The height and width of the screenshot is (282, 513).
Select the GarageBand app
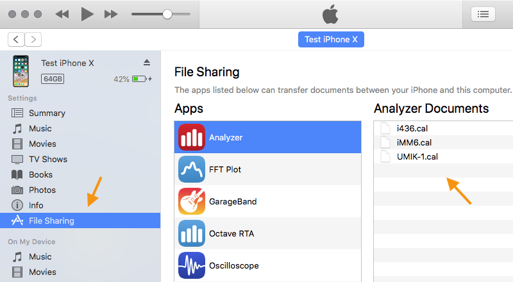(267, 201)
